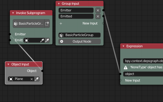Image resolution: width=163 pixels, height=102 pixels.
Task: Click the Emitt input socket on Invoke Subprogram
Action: 10,40
